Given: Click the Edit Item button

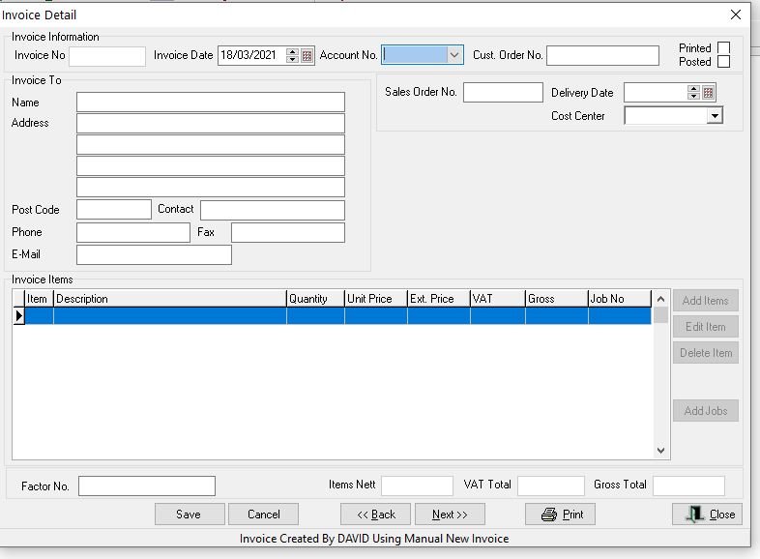Looking at the screenshot, I should [706, 327].
